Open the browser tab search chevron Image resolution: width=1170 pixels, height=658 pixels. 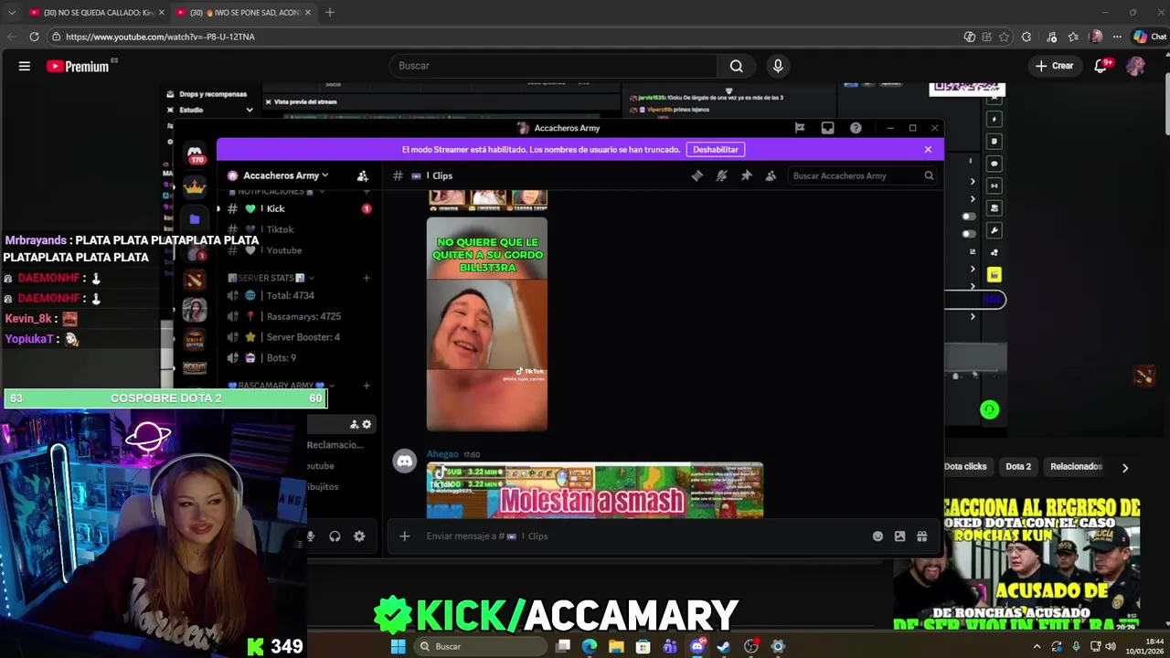pos(11,13)
